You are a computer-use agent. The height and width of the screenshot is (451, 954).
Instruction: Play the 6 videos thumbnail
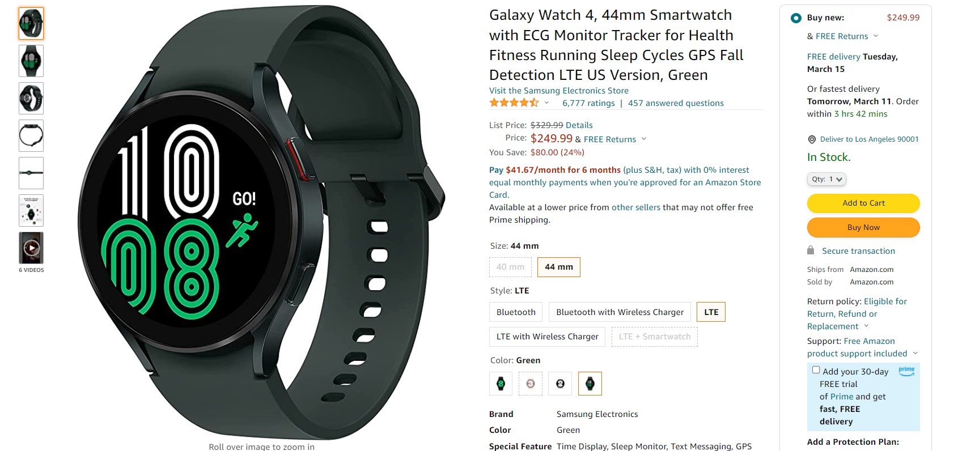pos(31,248)
